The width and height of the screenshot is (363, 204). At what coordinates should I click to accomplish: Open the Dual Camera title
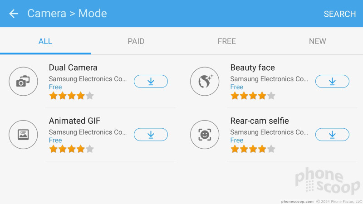(x=73, y=68)
